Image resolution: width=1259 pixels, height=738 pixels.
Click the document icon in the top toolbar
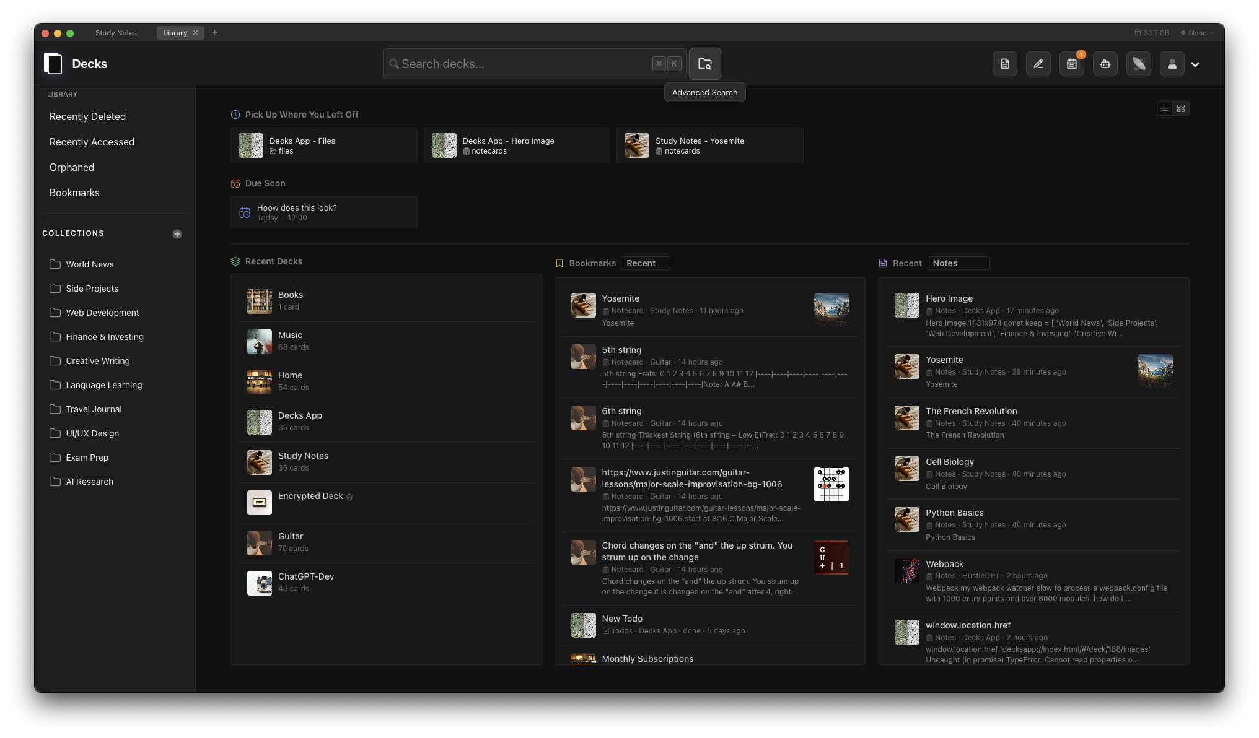(x=1004, y=63)
